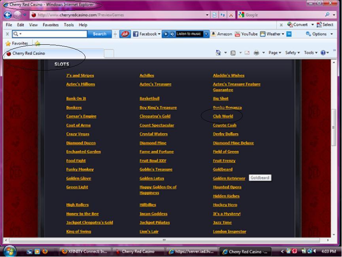Click the Ask toolbar logo icon
Screen dimensions: 342x257
coord(125,34)
